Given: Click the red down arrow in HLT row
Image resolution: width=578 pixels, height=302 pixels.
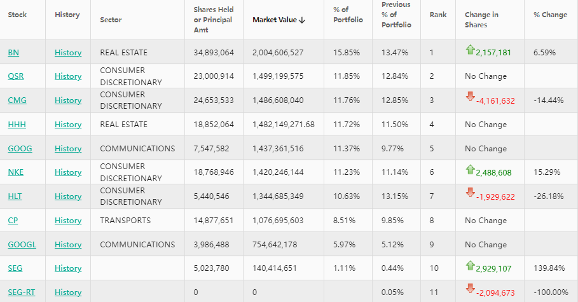Looking at the screenshot, I should pos(470,193).
